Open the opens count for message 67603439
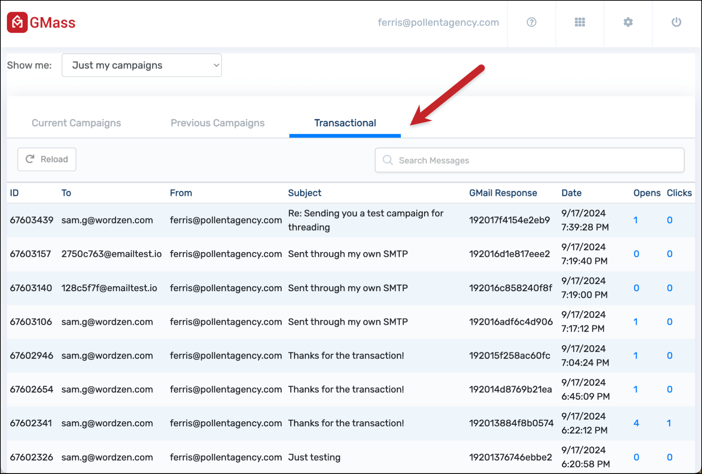The image size is (702, 474). (636, 220)
